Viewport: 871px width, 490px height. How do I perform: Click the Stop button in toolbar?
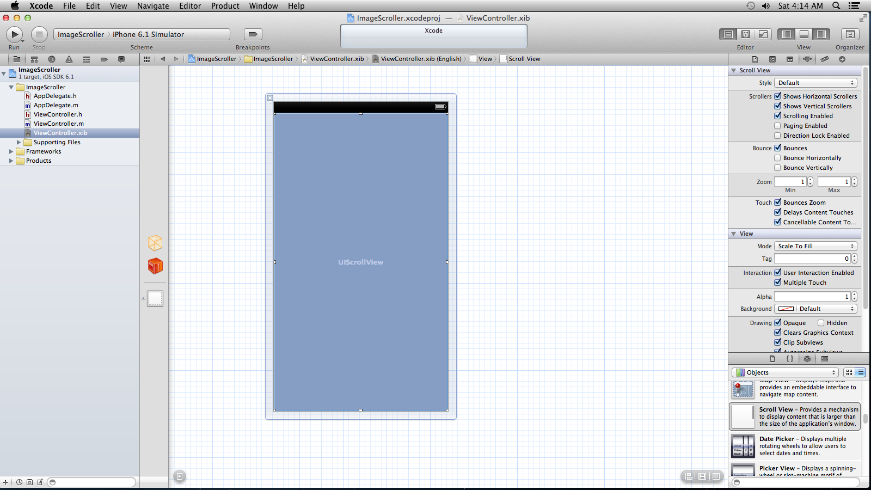(x=39, y=34)
